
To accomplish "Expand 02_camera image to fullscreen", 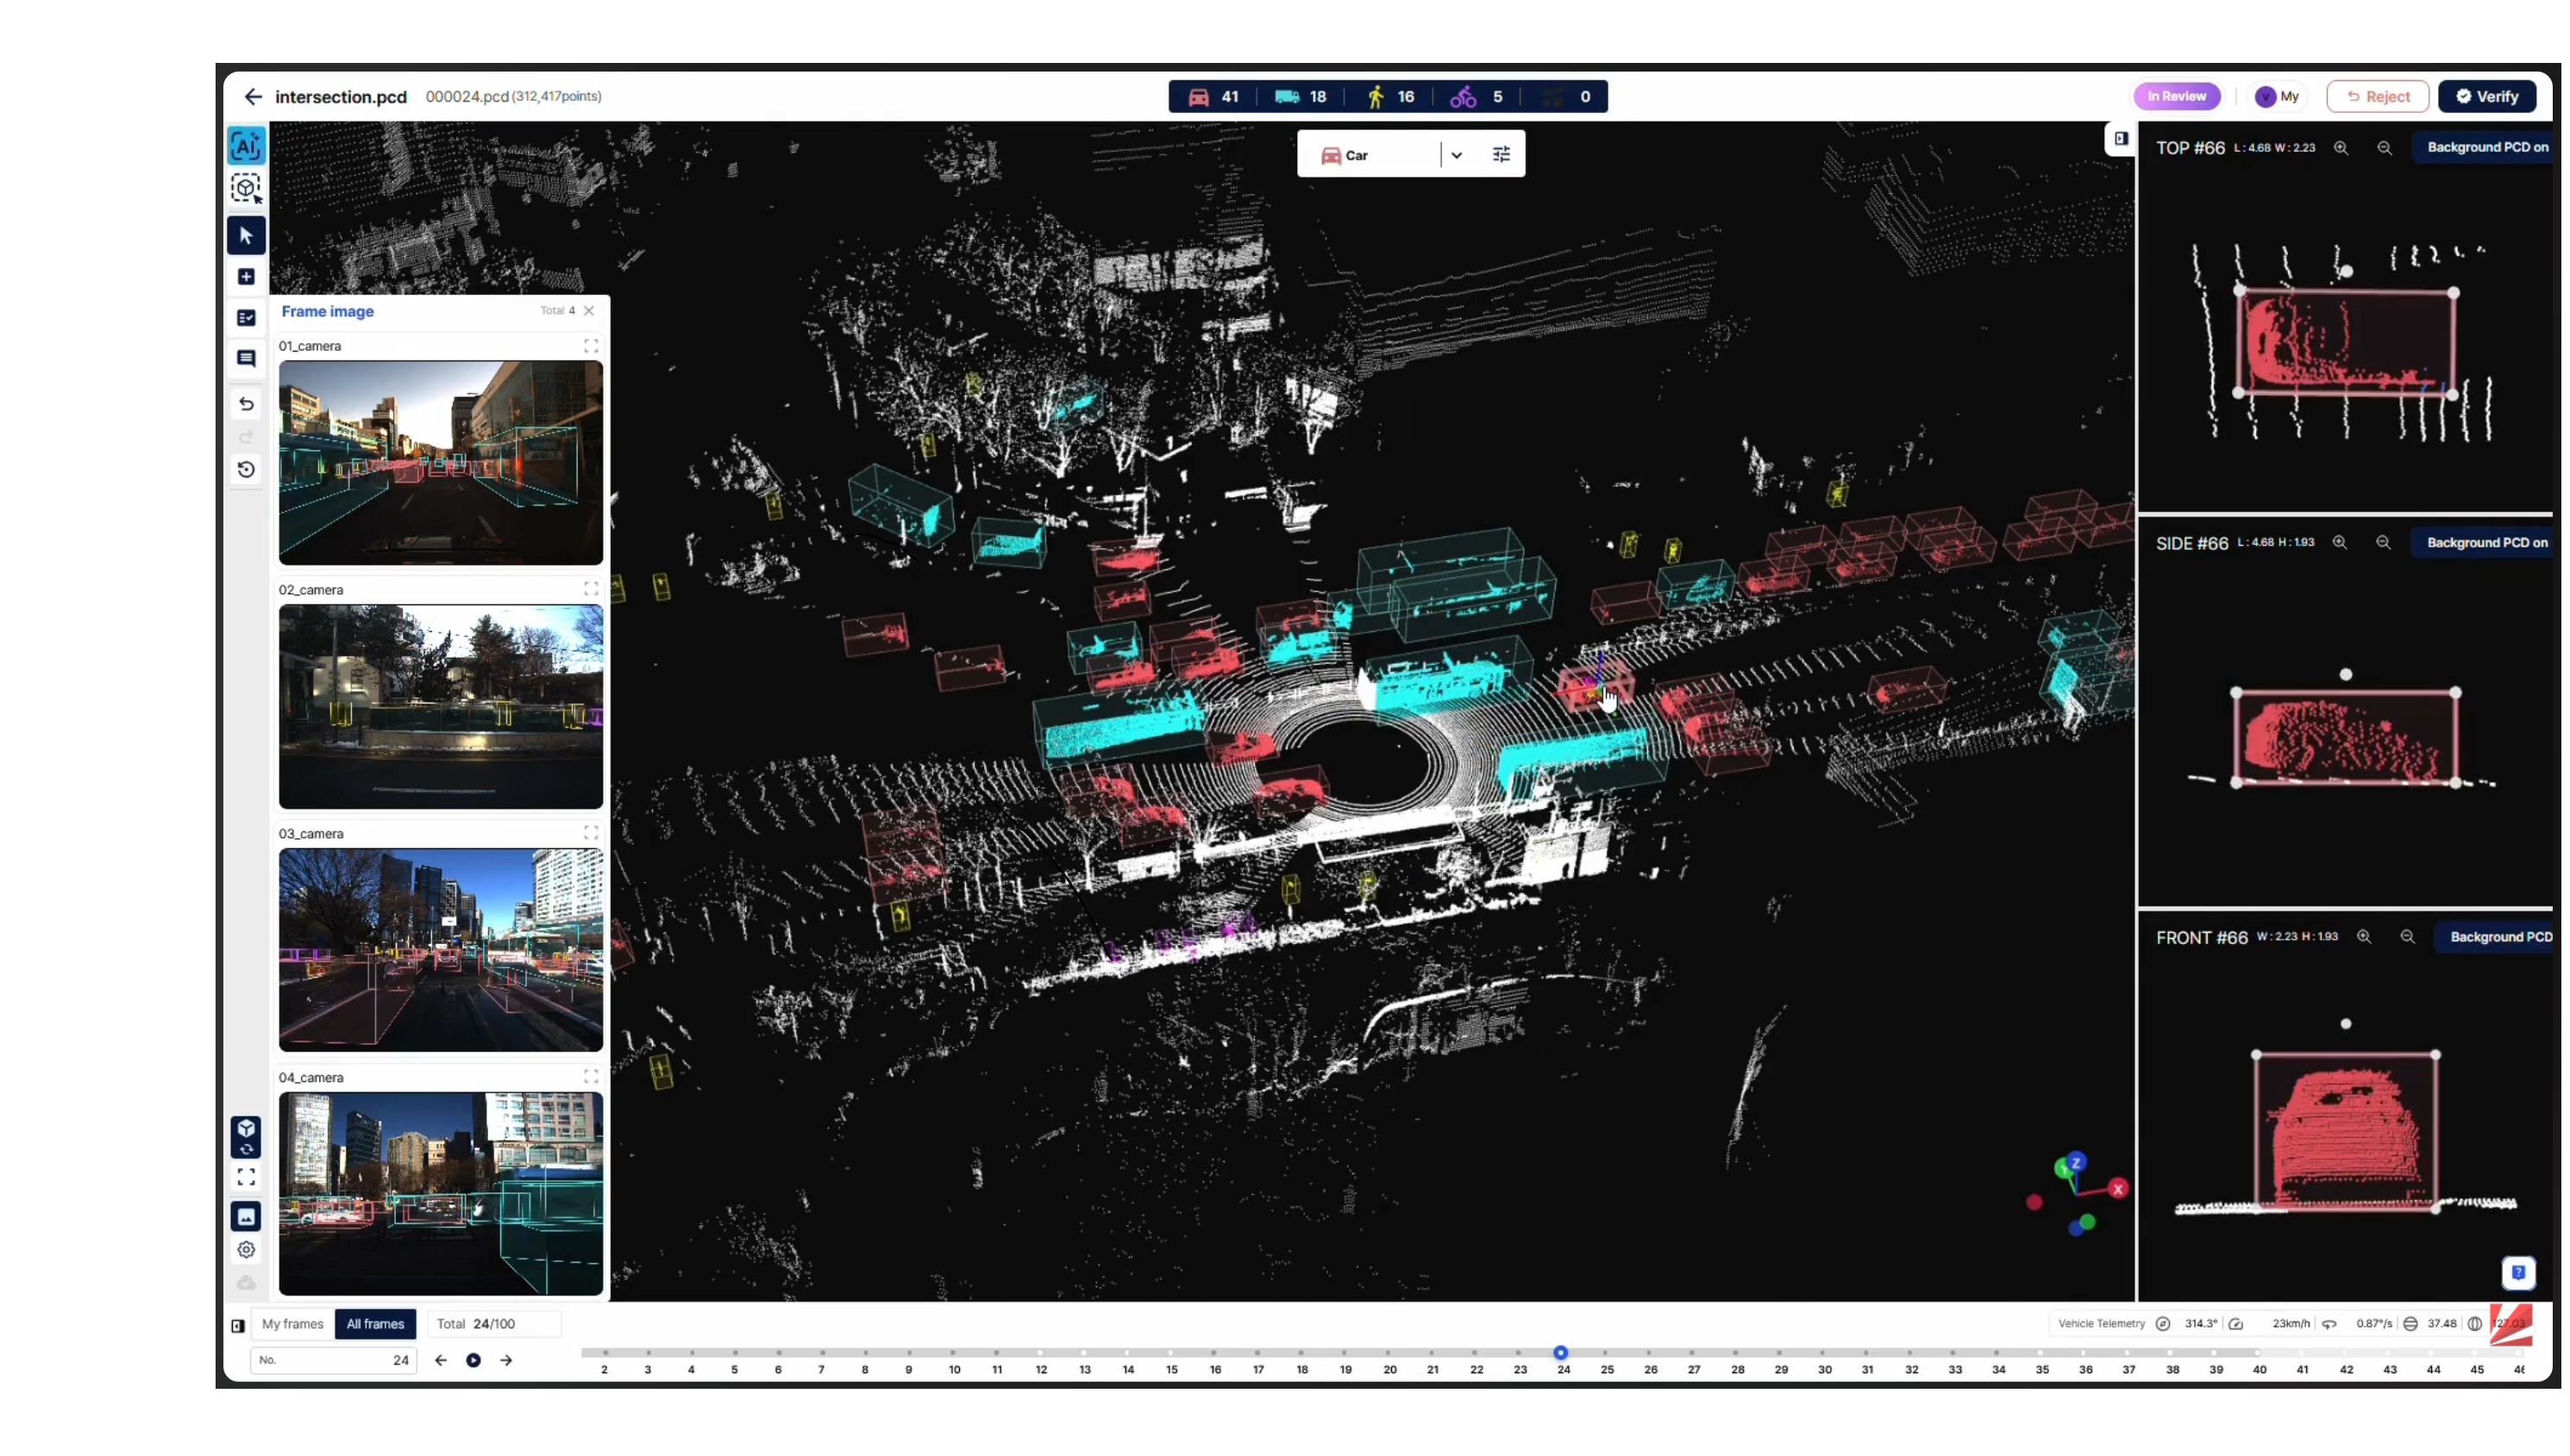I will click(x=592, y=590).
